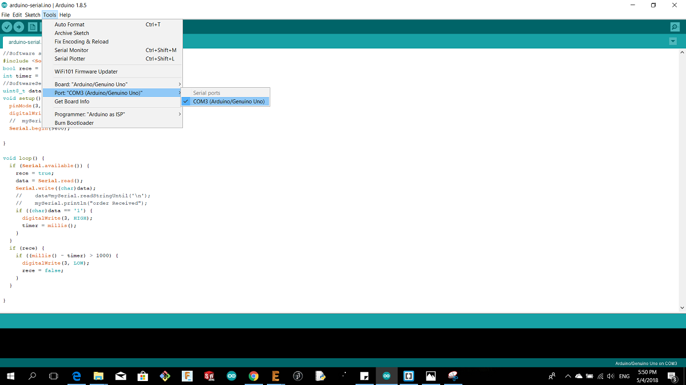Open the Edit menu

tap(17, 15)
